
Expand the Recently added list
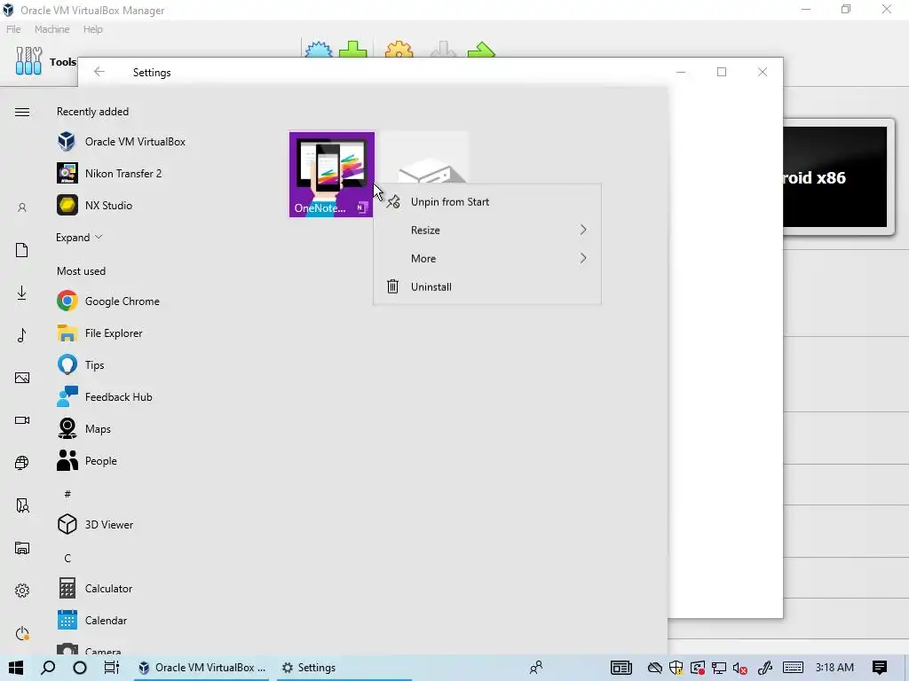click(79, 238)
